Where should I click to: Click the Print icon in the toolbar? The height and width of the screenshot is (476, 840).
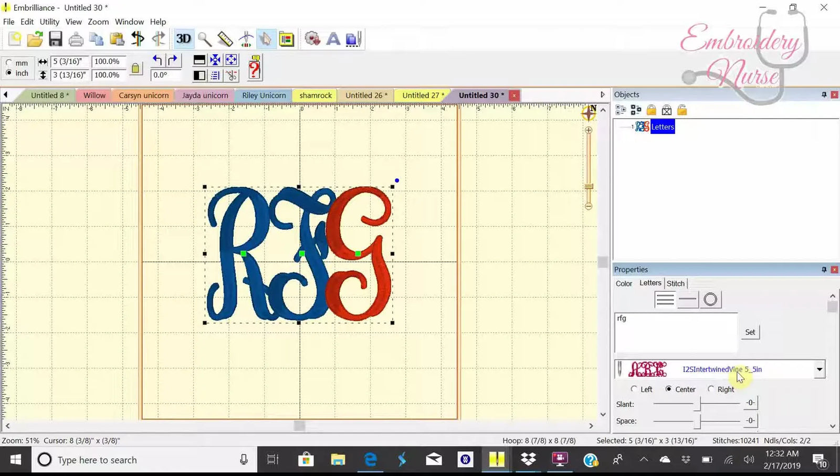coord(76,39)
